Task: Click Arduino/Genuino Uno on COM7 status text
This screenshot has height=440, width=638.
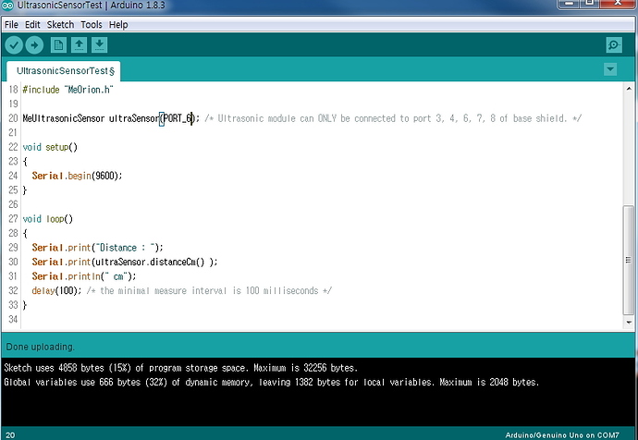Action: pos(562,435)
